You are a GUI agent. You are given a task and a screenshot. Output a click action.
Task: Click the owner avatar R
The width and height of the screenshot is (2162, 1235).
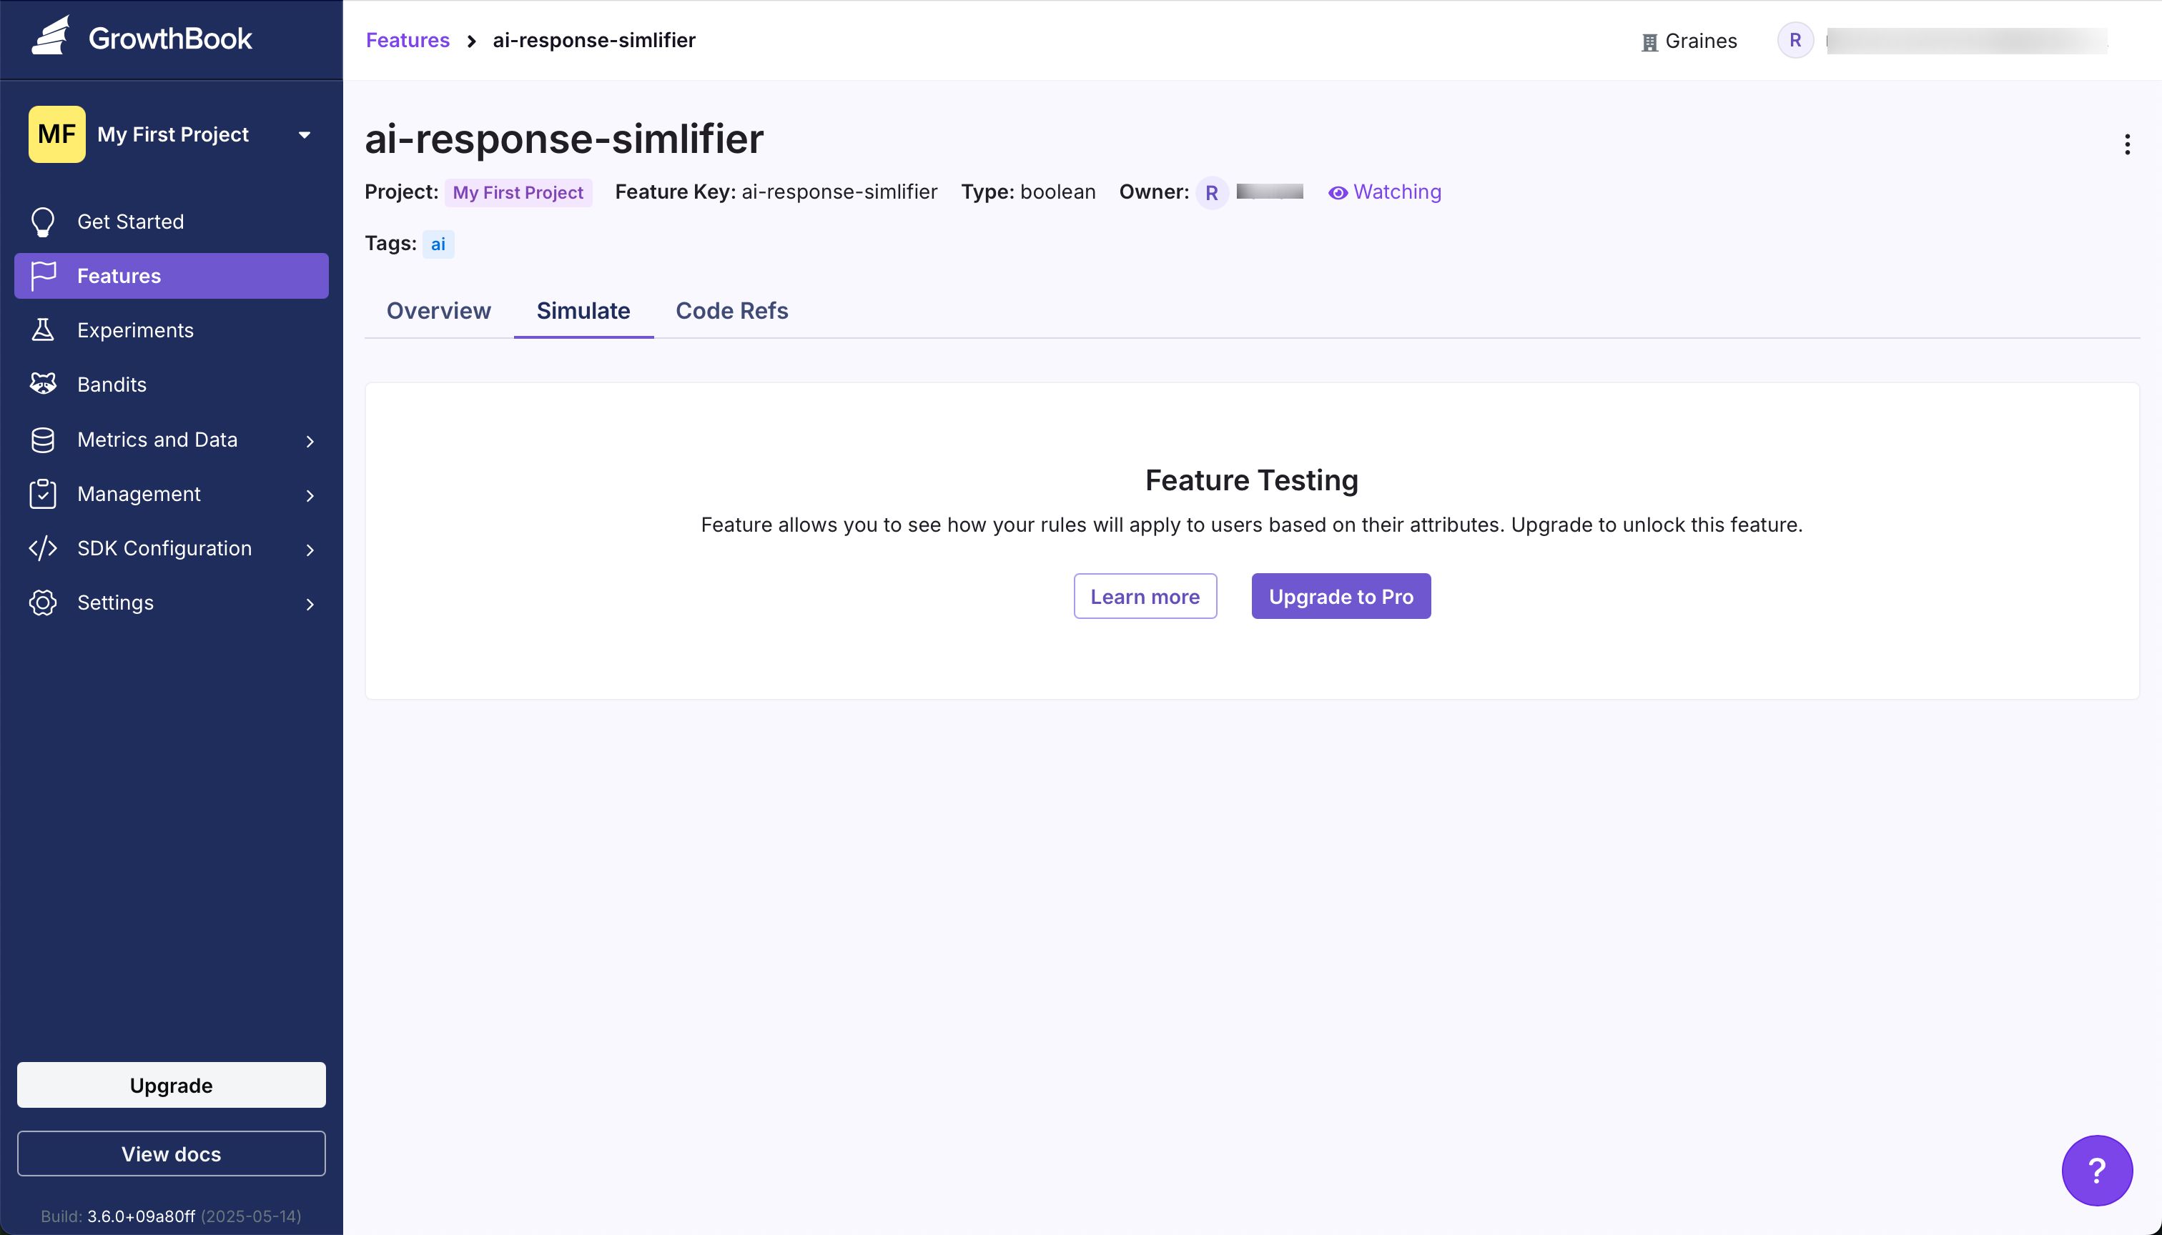coord(1212,192)
